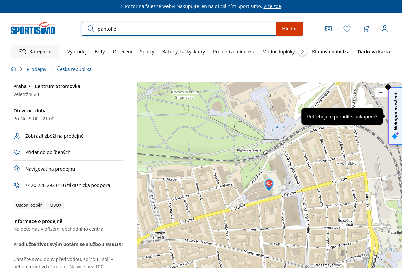This screenshot has width=402, height=268.
Task: Click Navigovat na prodejnu
Action: point(50,169)
